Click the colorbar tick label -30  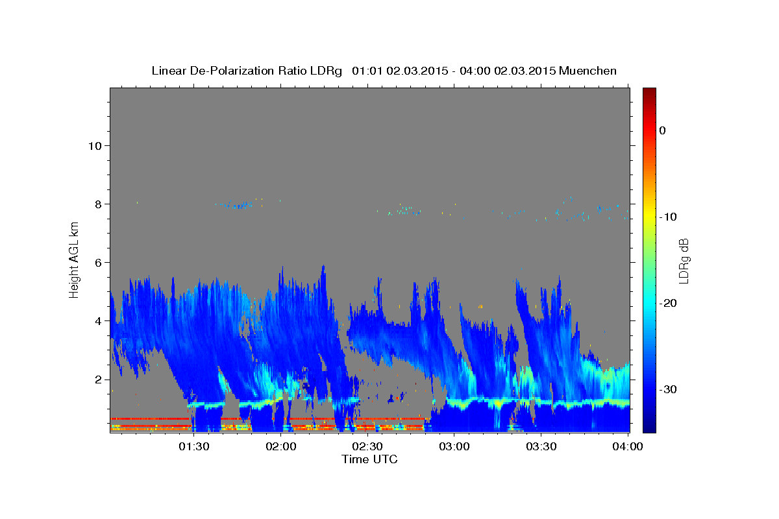coord(669,389)
